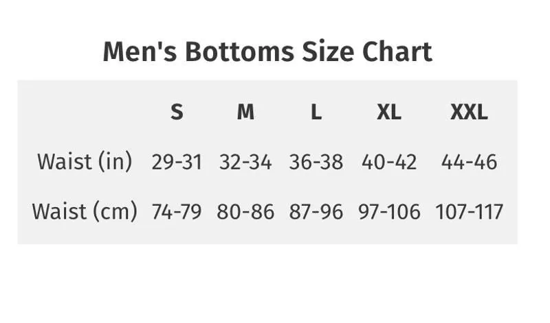Click the 40-42 inch waist value
Image resolution: width=550 pixels, height=323 pixels.
click(x=389, y=162)
